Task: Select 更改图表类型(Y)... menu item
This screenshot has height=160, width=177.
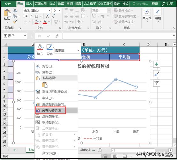Action: tap(56, 104)
